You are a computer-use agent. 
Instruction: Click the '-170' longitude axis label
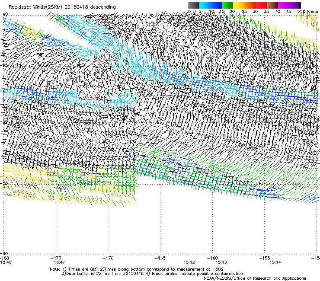[108, 259]
